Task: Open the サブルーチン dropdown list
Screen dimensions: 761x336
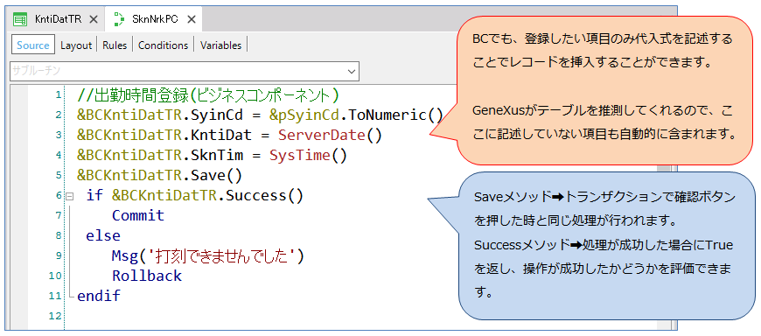Action: (185, 71)
